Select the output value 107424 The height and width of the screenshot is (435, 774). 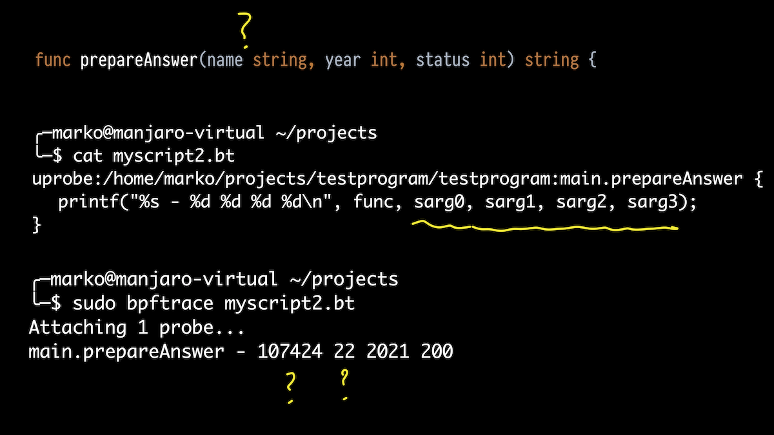coord(290,352)
